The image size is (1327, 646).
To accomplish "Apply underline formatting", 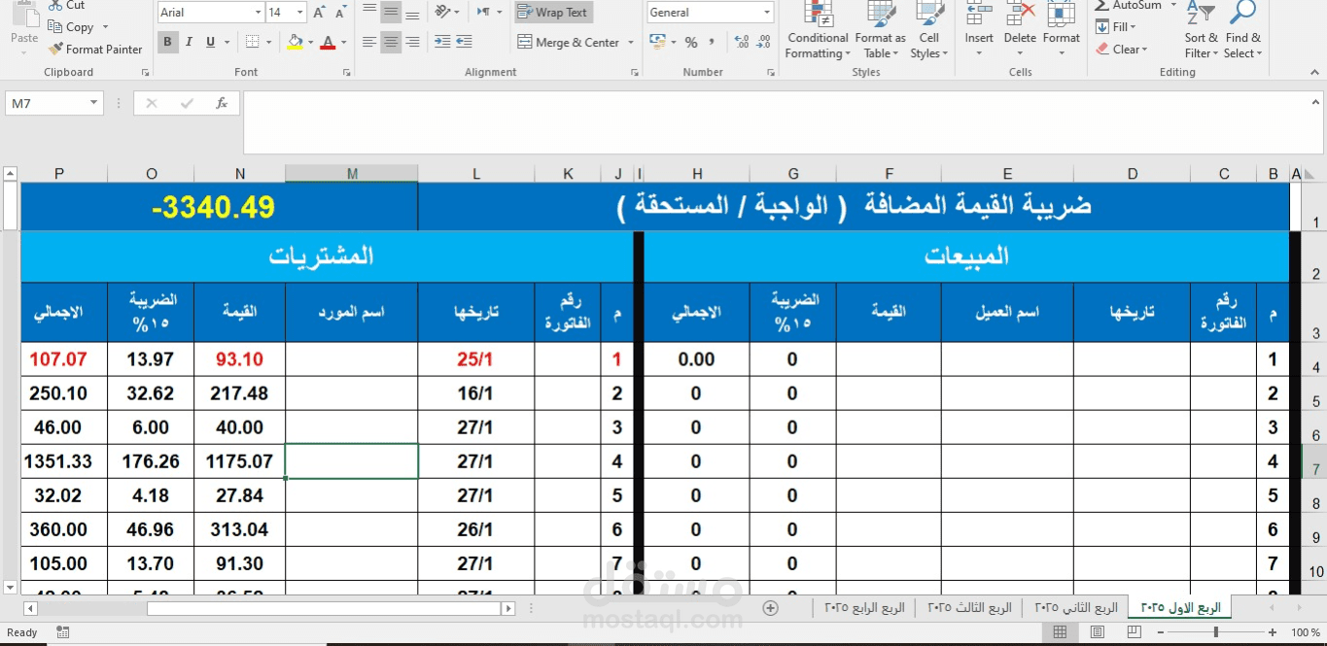I will (210, 42).
